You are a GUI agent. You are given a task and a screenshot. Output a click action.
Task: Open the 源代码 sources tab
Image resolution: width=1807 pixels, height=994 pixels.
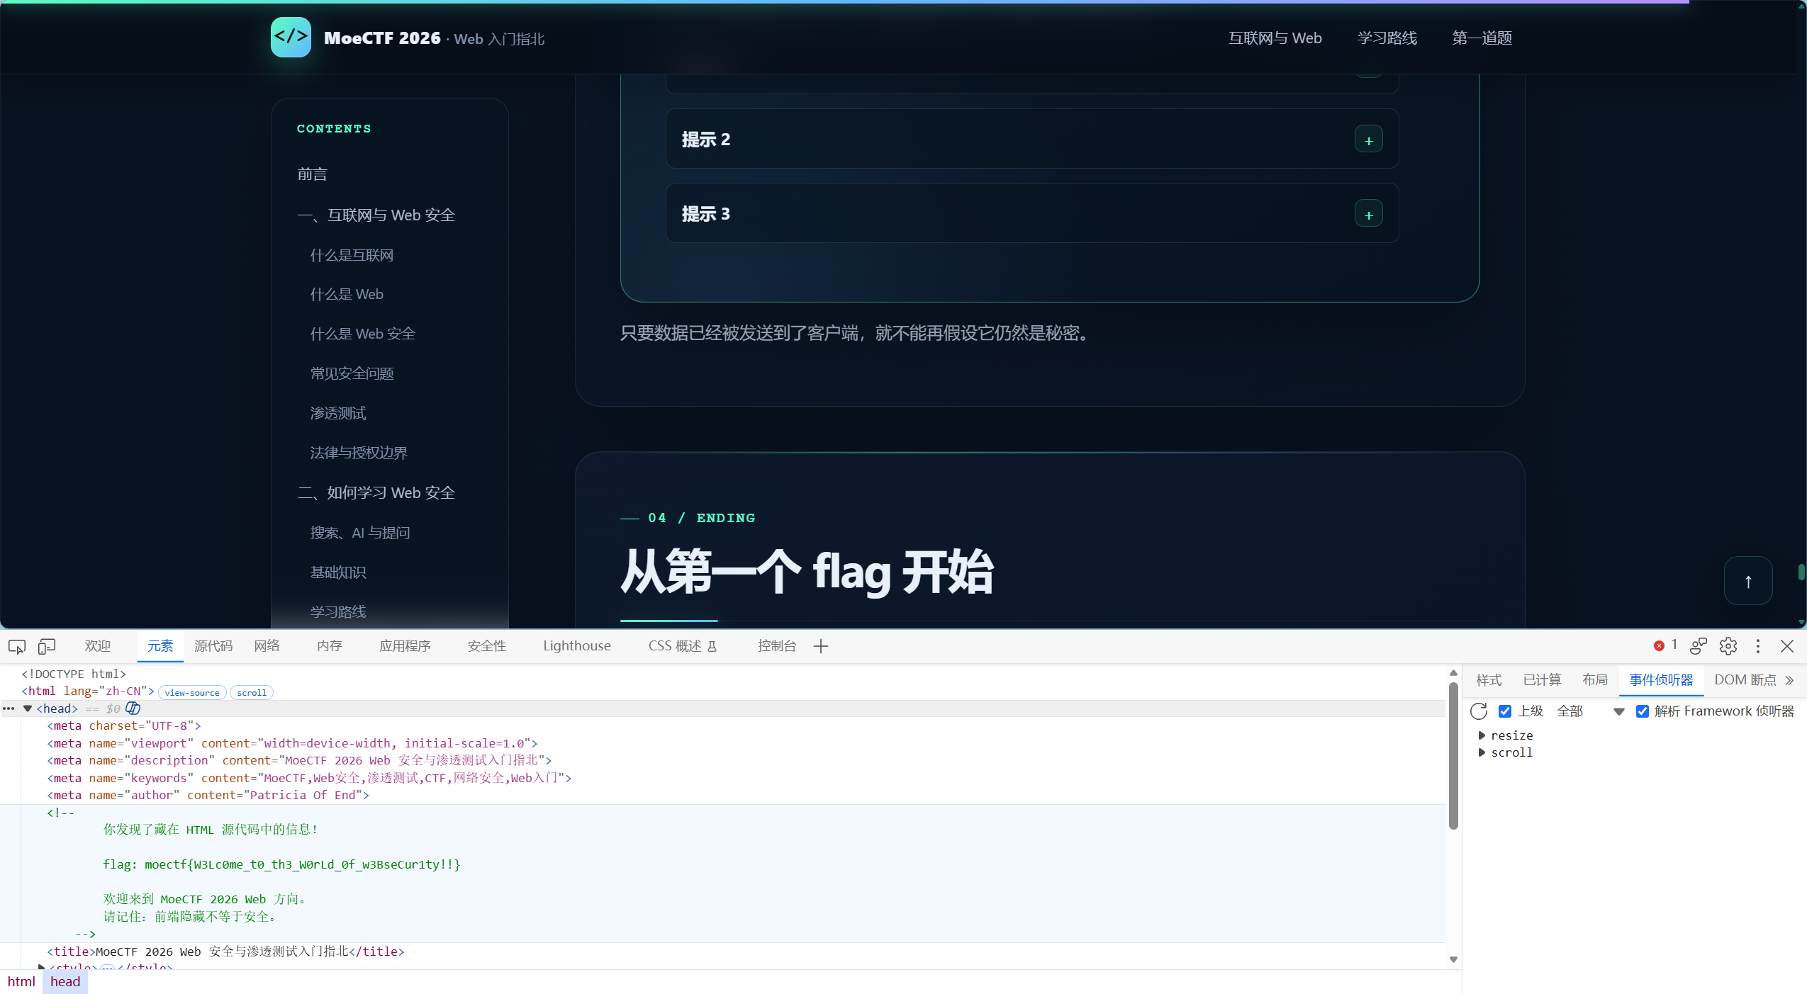click(213, 646)
